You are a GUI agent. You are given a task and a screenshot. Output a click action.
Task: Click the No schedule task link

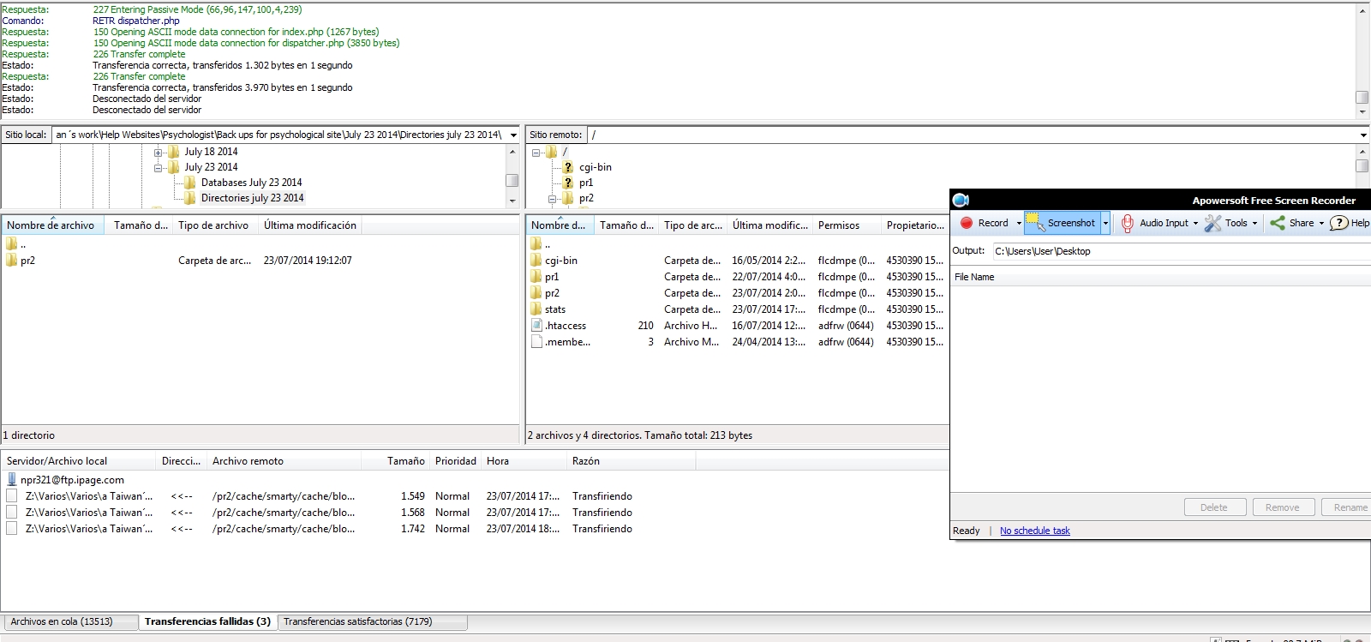click(1034, 531)
